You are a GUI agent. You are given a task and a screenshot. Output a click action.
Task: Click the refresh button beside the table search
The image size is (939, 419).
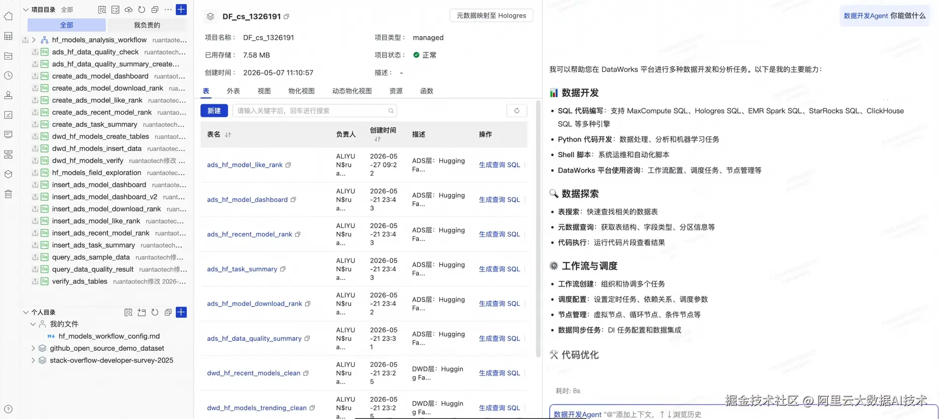tap(517, 111)
